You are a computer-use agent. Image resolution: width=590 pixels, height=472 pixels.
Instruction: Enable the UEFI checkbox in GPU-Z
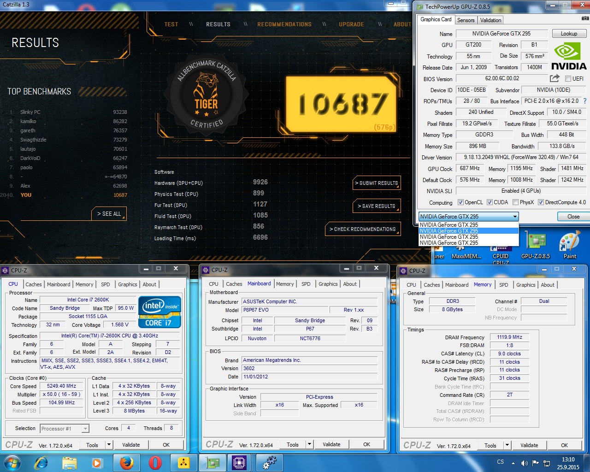coord(568,79)
